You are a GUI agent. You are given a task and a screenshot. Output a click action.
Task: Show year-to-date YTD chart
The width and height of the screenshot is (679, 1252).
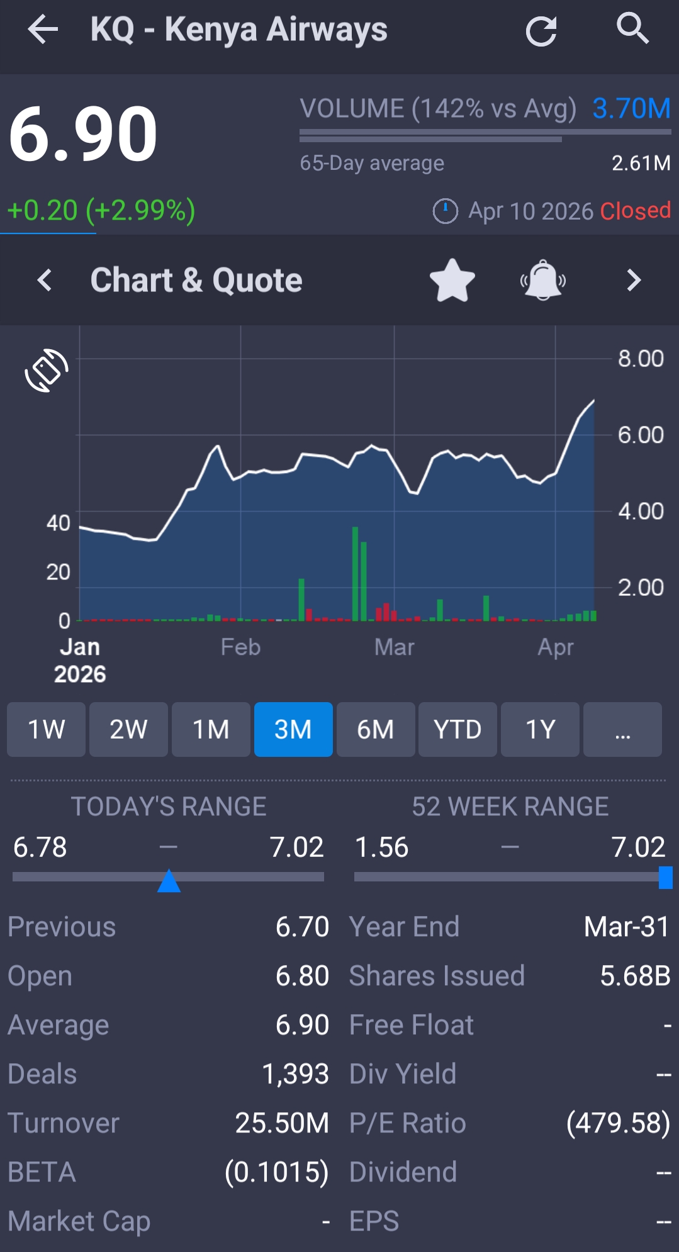pyautogui.click(x=457, y=729)
